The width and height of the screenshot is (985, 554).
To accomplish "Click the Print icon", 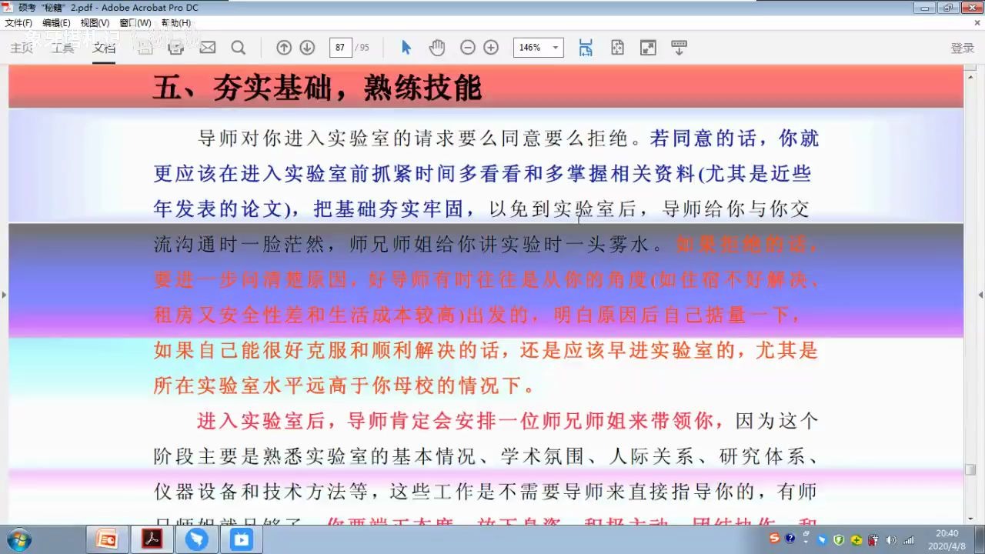I will click(175, 47).
